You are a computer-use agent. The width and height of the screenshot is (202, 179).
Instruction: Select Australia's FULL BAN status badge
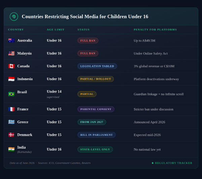(88, 41)
